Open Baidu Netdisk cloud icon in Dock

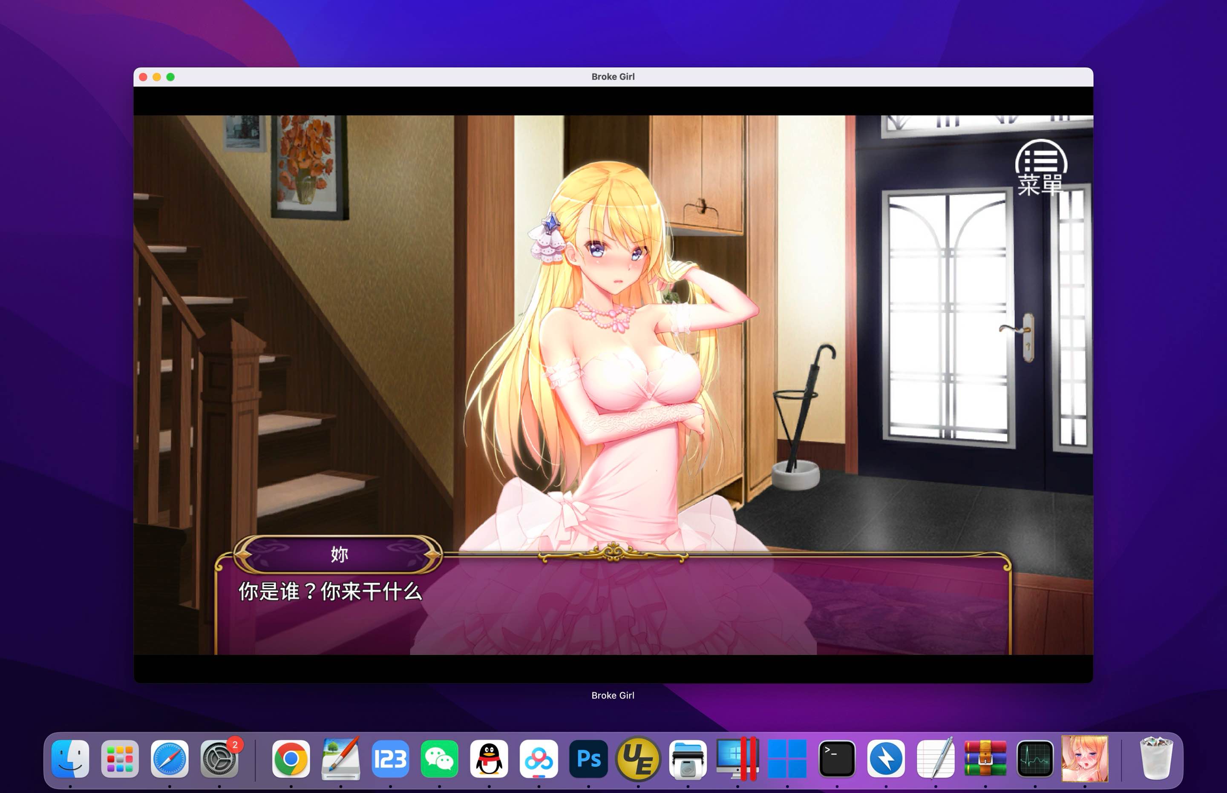click(539, 759)
